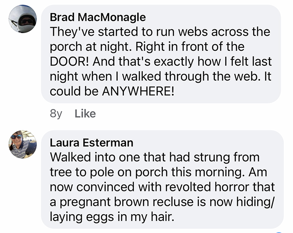Click the 8y timestamp under Brad's comment

tap(55, 114)
